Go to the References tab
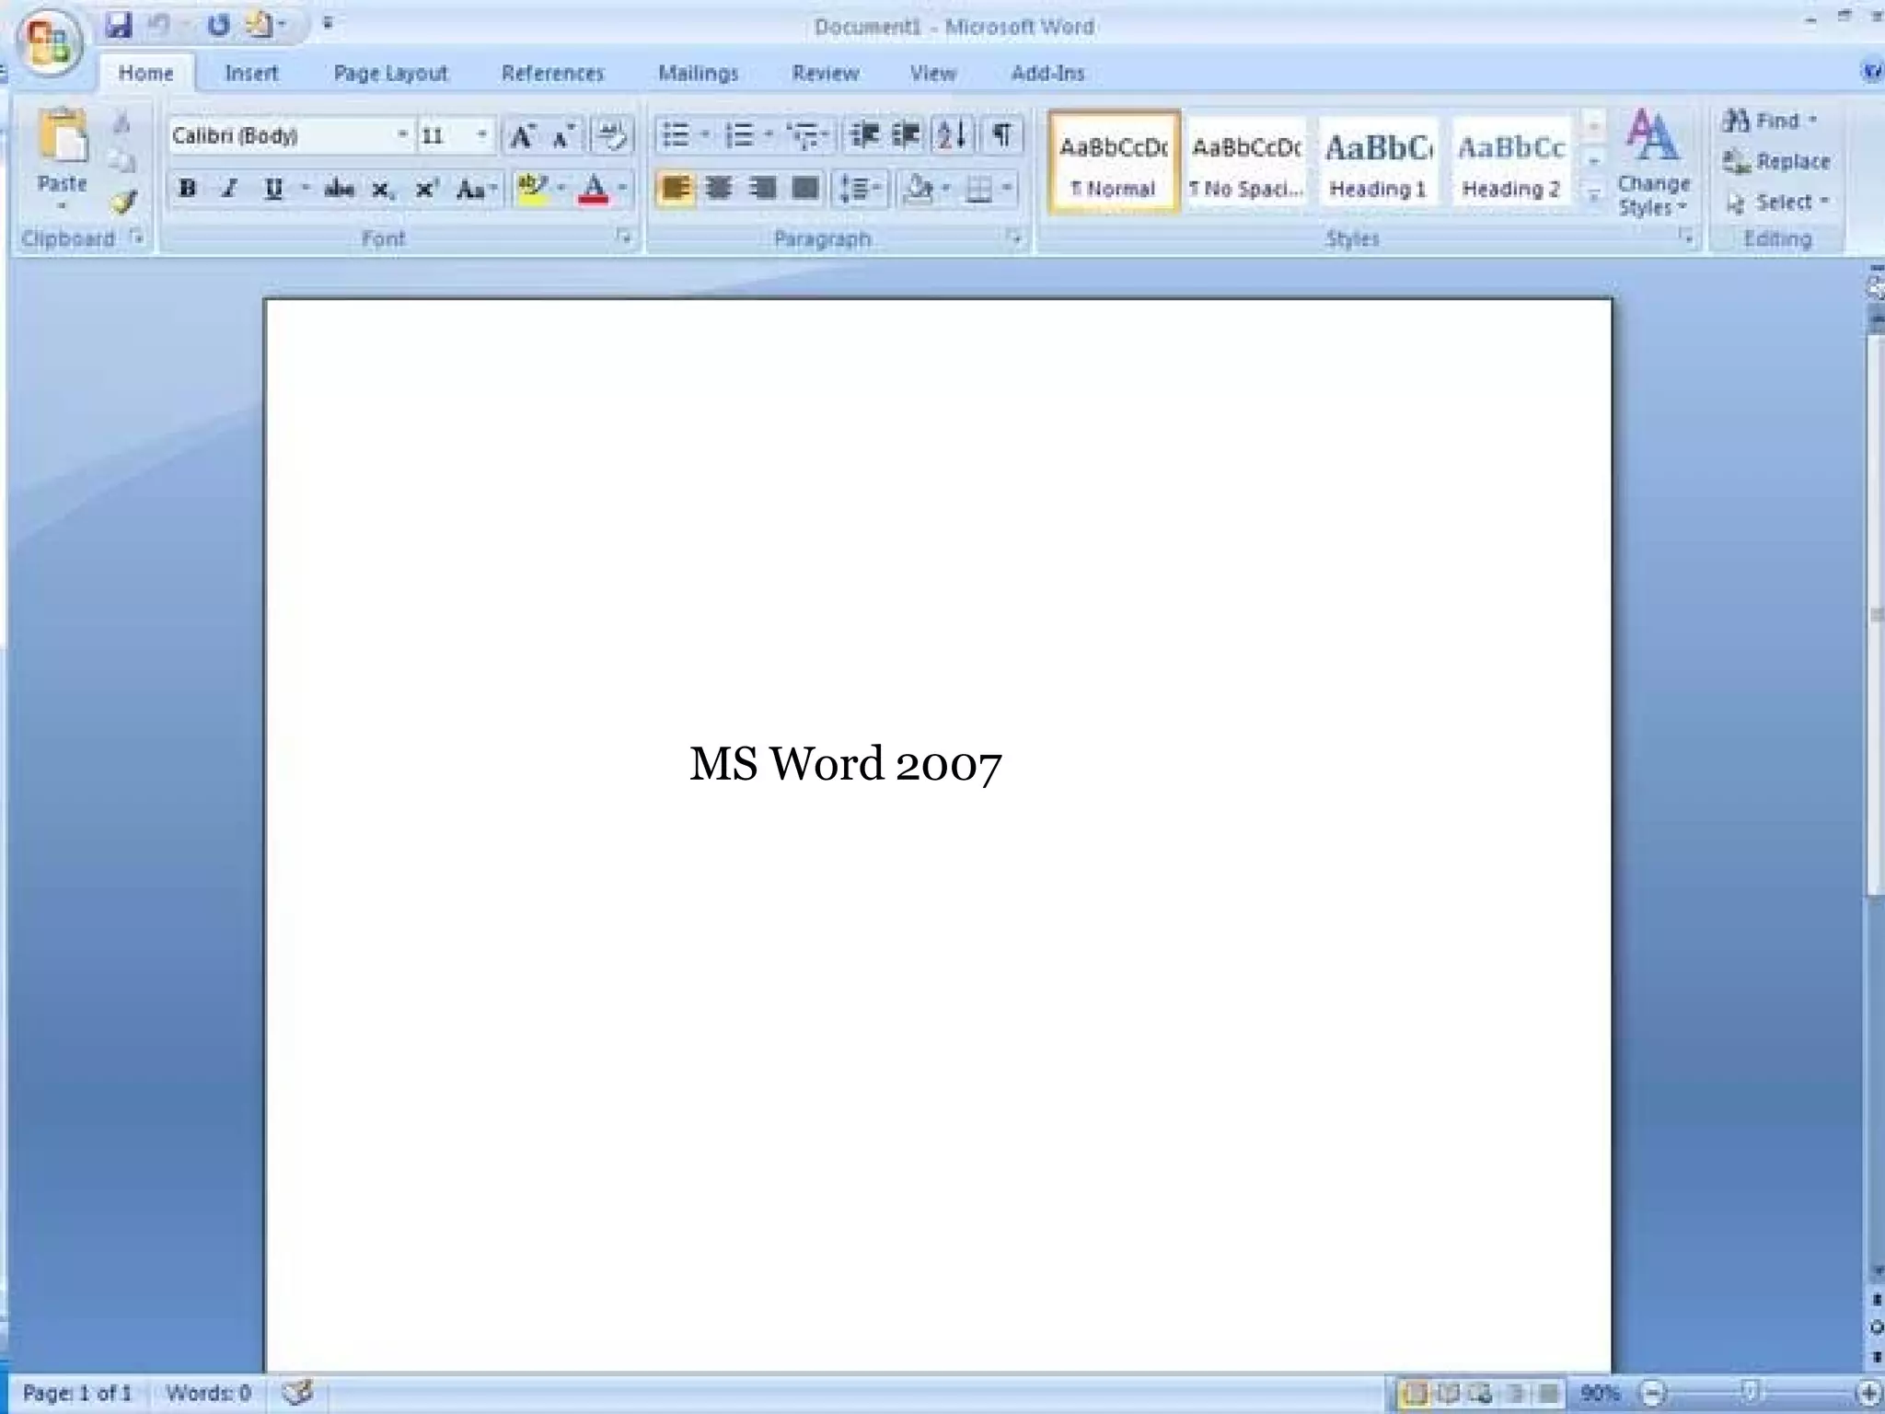 pyautogui.click(x=552, y=73)
